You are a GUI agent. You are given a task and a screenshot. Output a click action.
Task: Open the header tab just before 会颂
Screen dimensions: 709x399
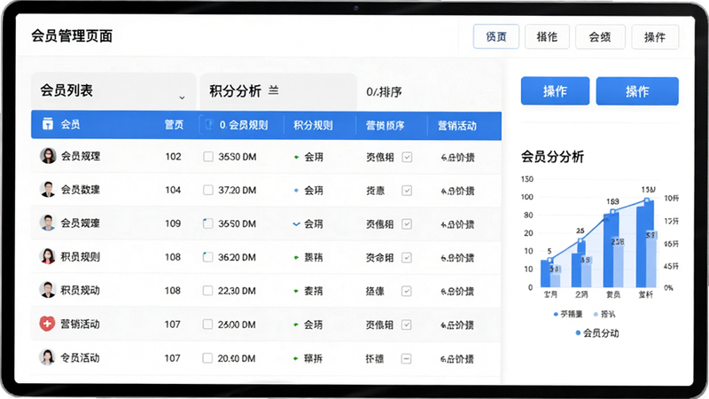[547, 36]
